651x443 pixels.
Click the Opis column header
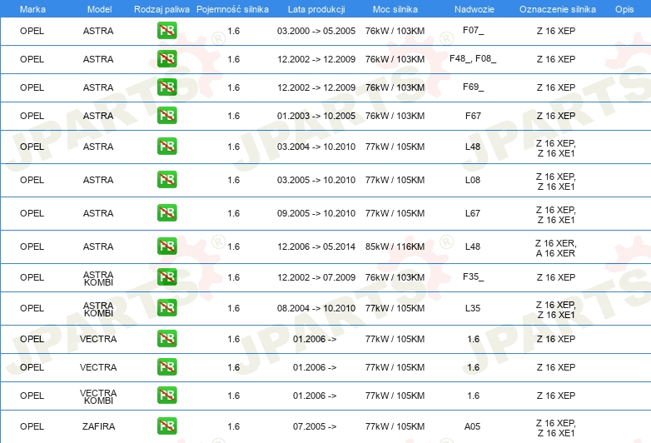click(x=624, y=9)
